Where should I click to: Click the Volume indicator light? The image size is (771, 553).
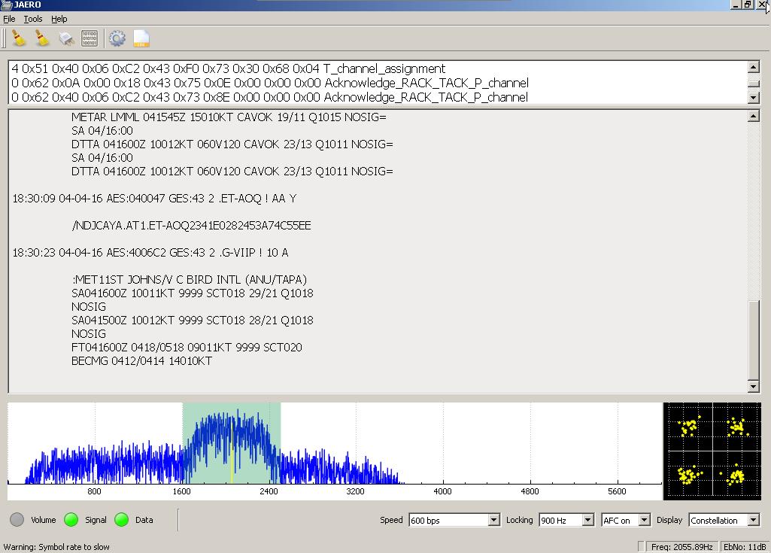(x=17, y=519)
